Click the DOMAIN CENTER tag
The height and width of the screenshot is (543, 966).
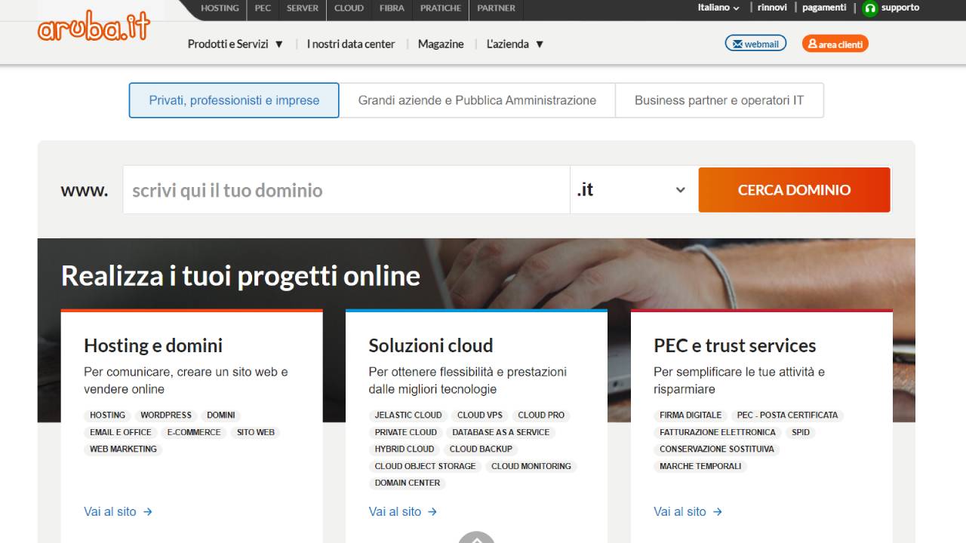pyautogui.click(x=408, y=483)
